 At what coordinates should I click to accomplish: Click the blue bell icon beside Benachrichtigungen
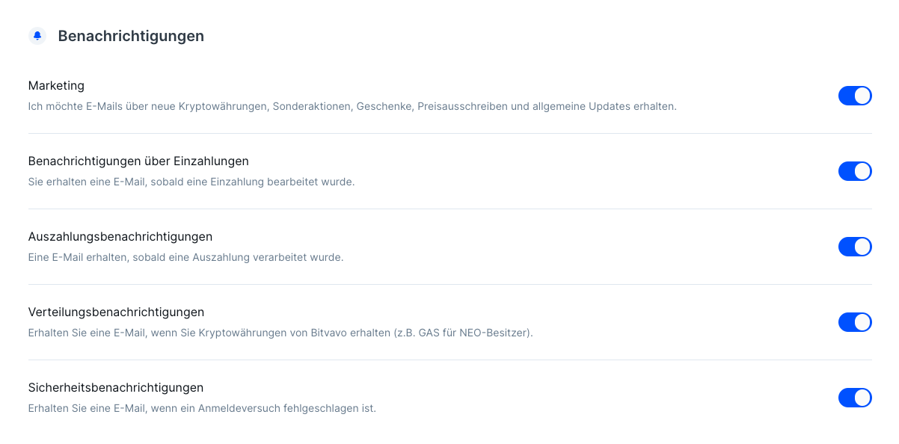[37, 36]
